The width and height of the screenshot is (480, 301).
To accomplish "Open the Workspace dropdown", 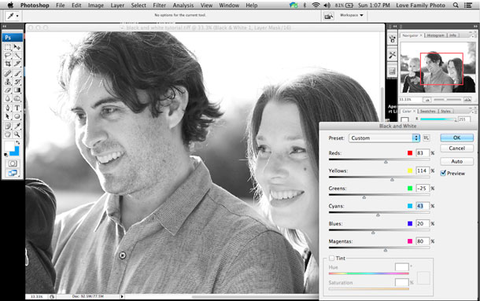I will [352, 15].
